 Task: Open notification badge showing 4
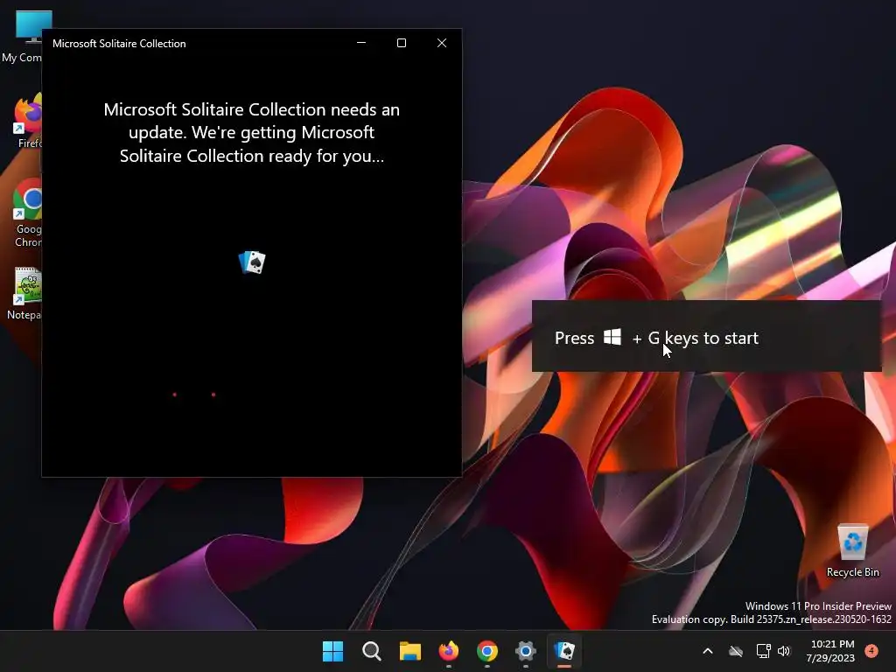click(x=871, y=650)
